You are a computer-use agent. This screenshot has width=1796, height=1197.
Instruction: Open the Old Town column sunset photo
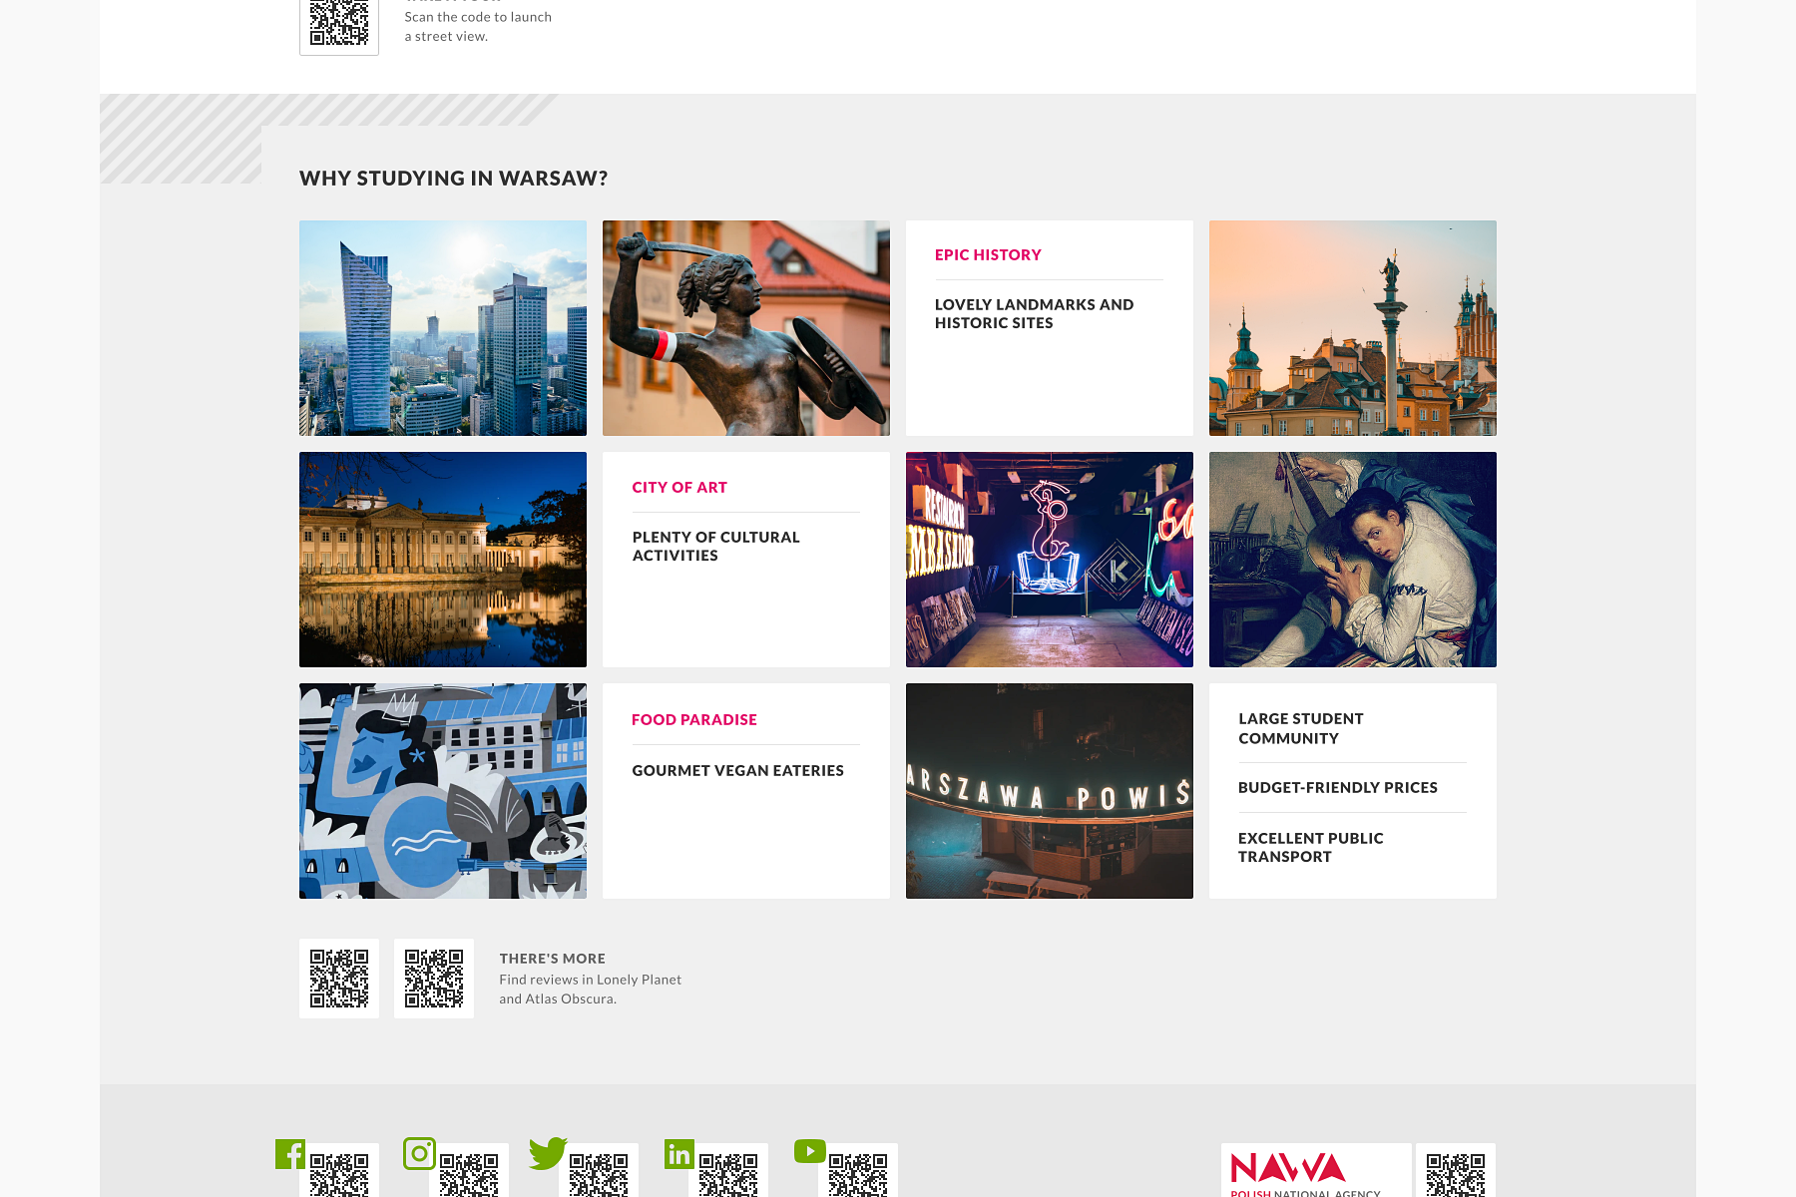click(x=1353, y=328)
